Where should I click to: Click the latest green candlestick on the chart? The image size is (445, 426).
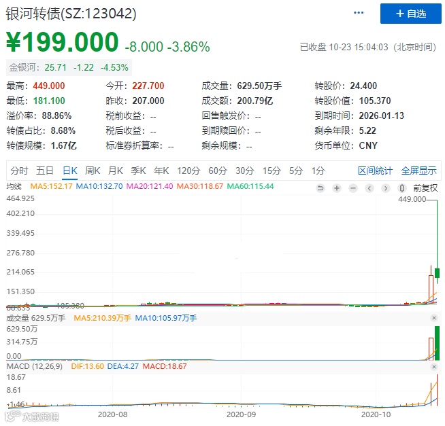(437, 272)
